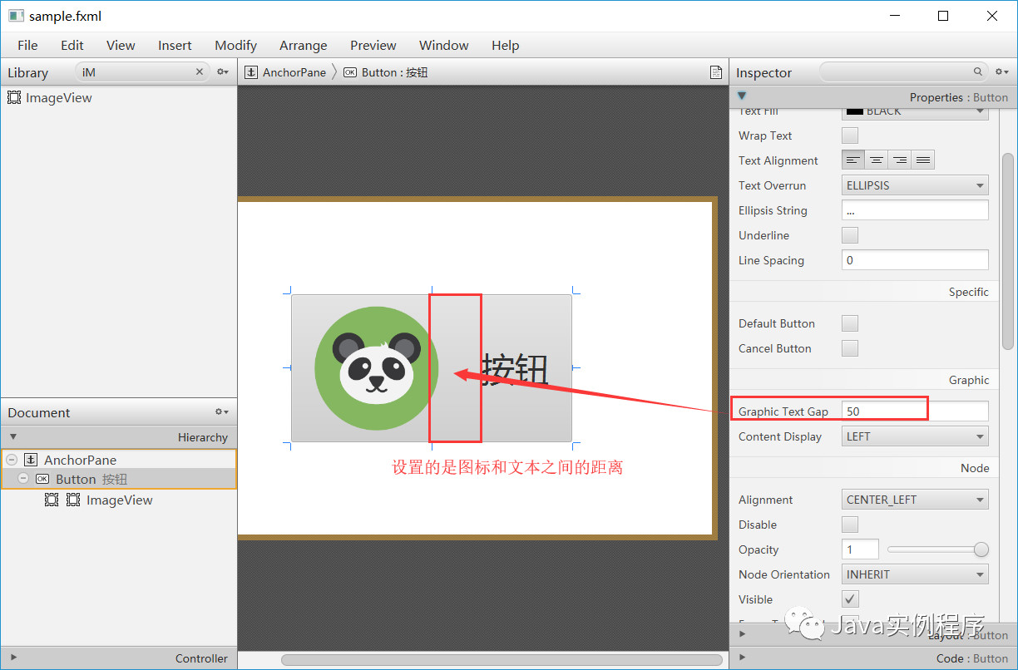Screen dimensions: 1018x670
Task: Open the Library panel gear menu
Action: coord(221,72)
